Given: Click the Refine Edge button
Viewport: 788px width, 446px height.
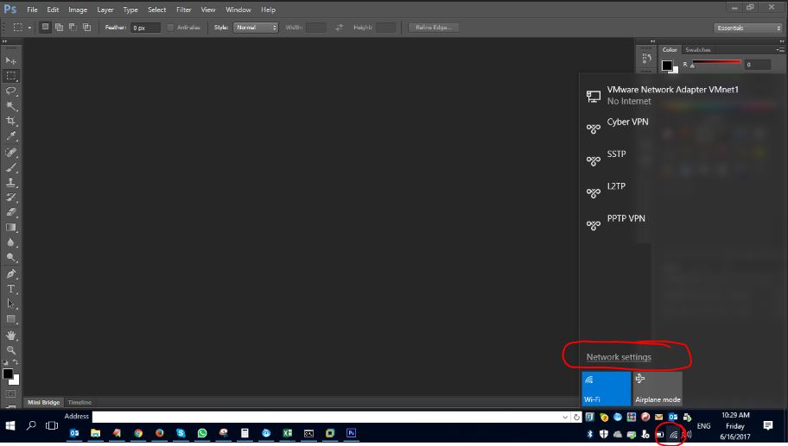Looking at the screenshot, I should coord(433,28).
